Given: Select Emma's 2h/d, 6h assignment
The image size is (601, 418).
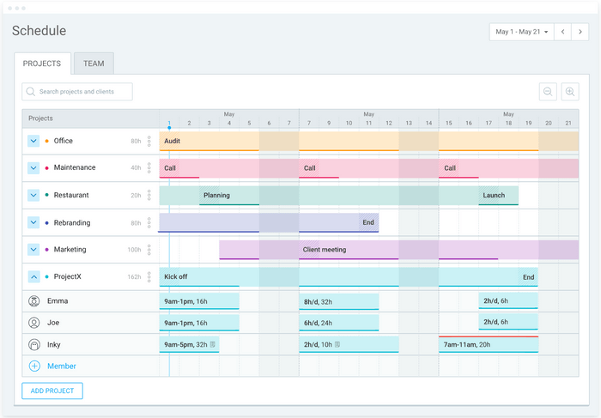Looking at the screenshot, I should [x=508, y=300].
